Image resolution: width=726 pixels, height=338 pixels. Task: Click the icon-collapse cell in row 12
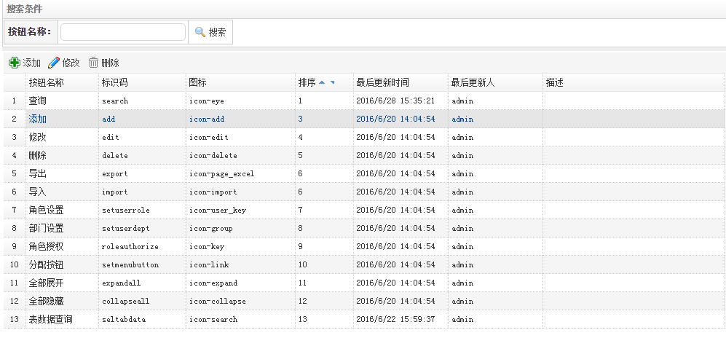(x=217, y=301)
